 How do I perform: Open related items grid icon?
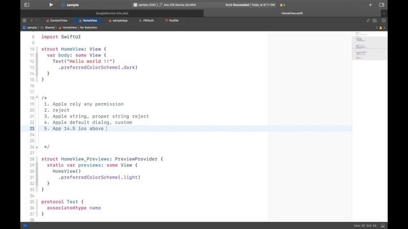point(24,20)
